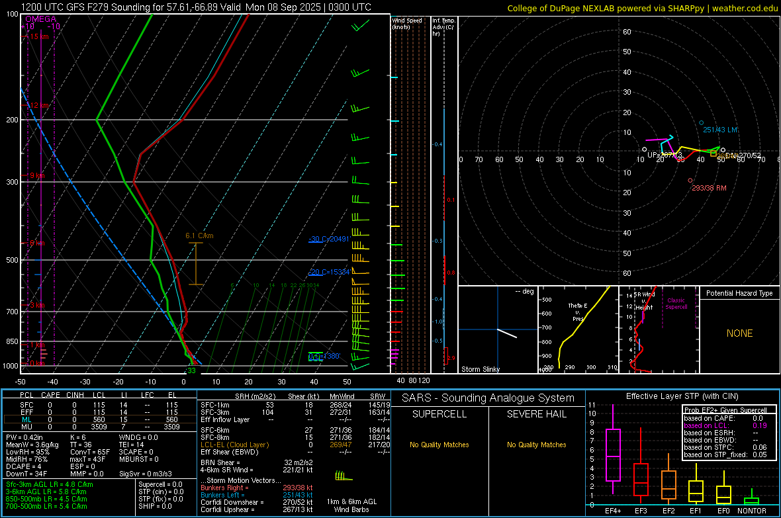781x518 pixels.
Task: Click the SFC-1km shear row label
Action: [x=214, y=405]
